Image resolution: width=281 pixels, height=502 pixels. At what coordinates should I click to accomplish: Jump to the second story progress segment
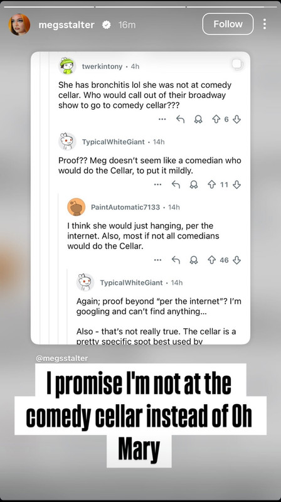pyautogui.click(x=140, y=7)
